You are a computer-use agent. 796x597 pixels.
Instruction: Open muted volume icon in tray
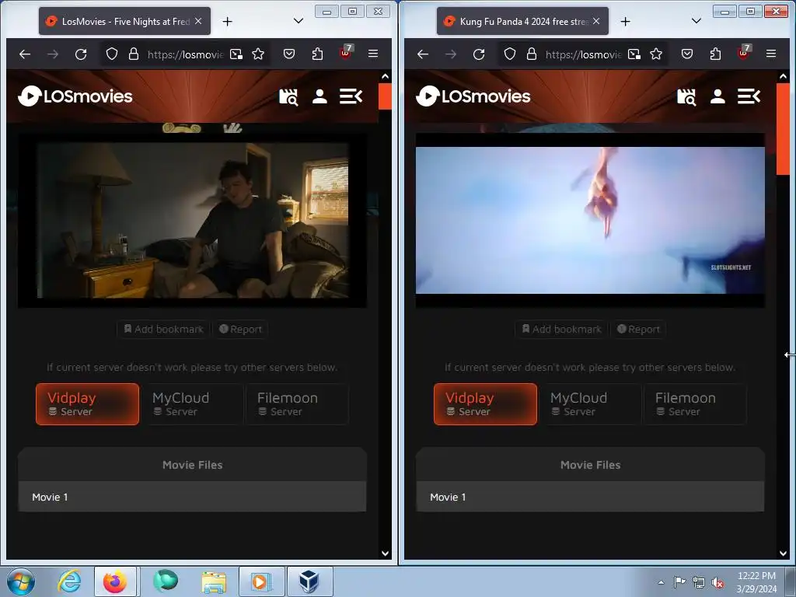(x=717, y=583)
